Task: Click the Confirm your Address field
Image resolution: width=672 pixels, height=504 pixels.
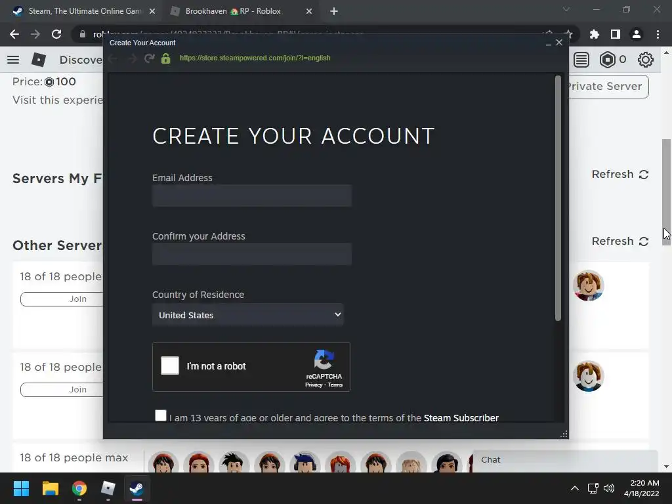Action: pyautogui.click(x=252, y=254)
